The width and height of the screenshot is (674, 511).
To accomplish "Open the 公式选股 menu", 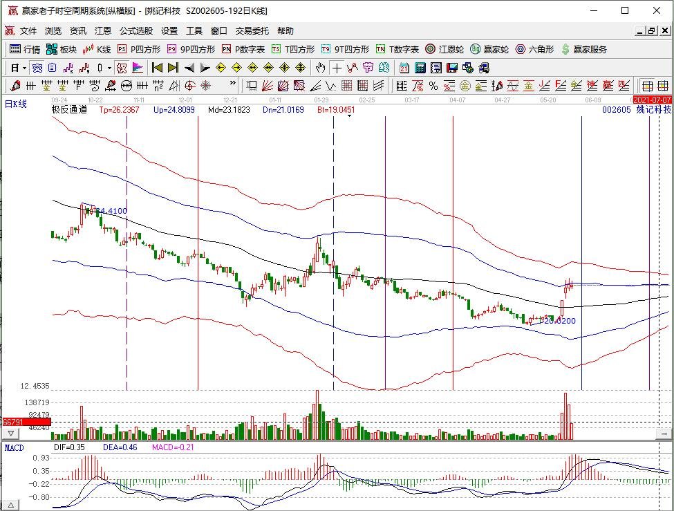I will [x=136, y=31].
